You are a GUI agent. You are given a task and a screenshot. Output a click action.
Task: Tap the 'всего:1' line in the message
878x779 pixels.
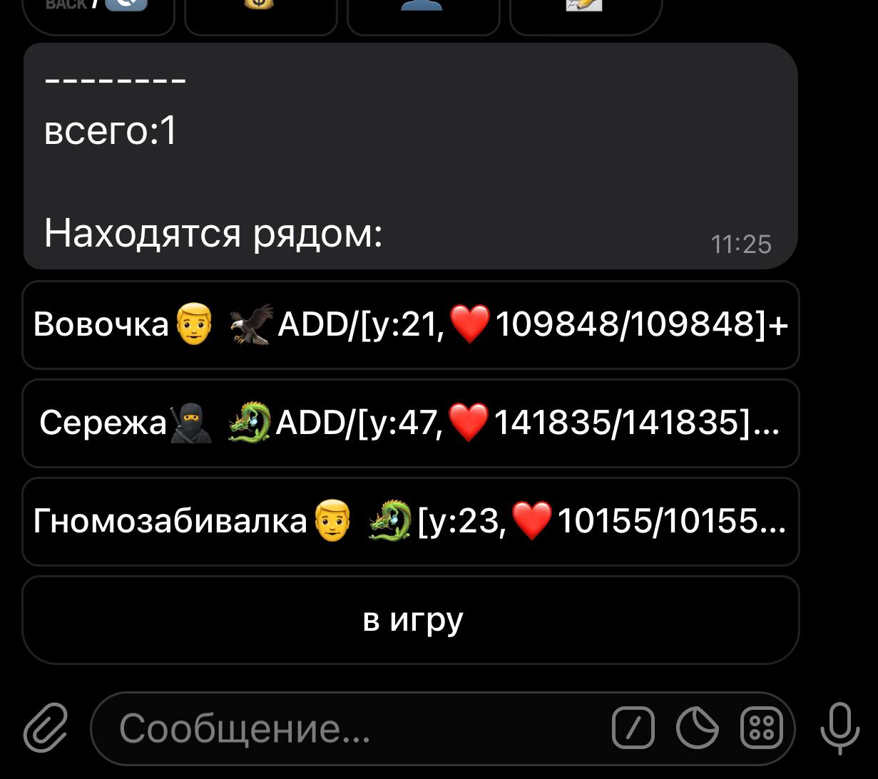point(111,132)
